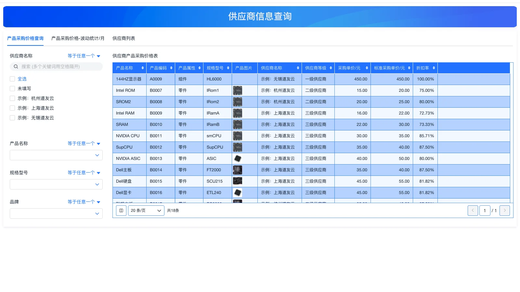The width and height of the screenshot is (520, 292).
Task: Click the sort icon on 产品名称 column header
Action: [142, 68]
